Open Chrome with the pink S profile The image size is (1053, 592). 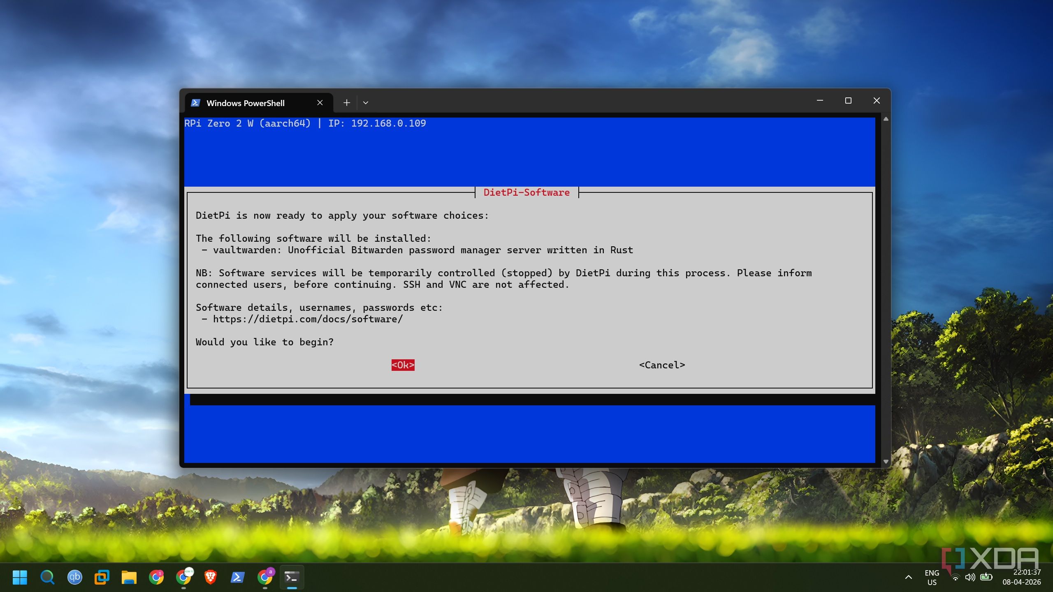[x=156, y=577]
